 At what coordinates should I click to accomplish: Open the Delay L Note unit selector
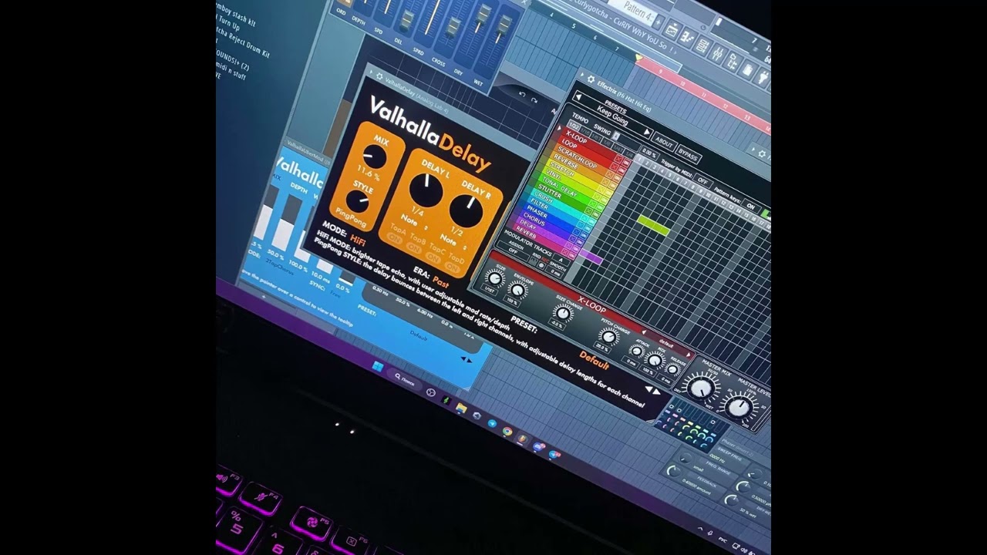coord(412,220)
